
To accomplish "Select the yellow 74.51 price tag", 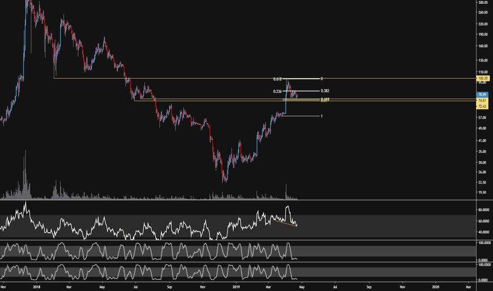I will 482,101.
